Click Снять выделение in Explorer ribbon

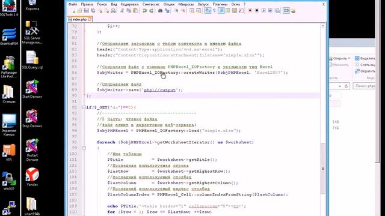[x=365, y=65]
